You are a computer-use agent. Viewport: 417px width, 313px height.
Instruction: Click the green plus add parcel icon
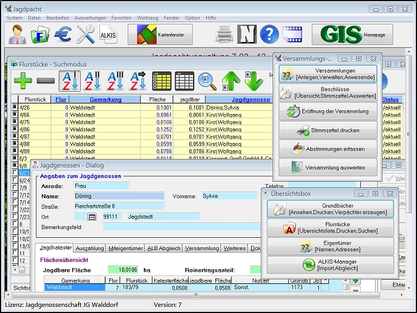click(x=22, y=81)
